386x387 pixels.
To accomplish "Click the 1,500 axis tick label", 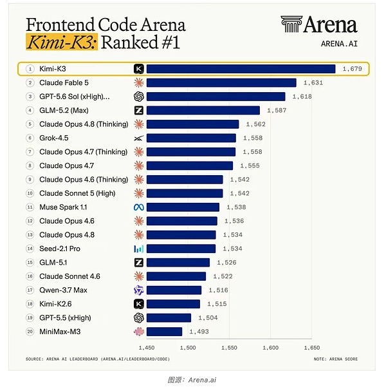I will coord(188,348).
